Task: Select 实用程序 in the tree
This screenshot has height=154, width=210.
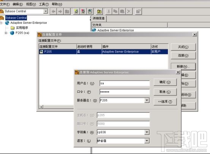Action: point(22,28)
